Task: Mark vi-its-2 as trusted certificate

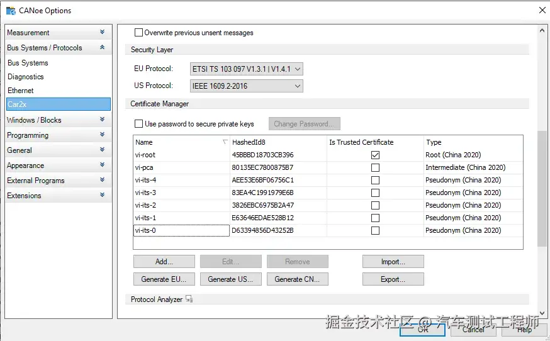Action: [375, 205]
